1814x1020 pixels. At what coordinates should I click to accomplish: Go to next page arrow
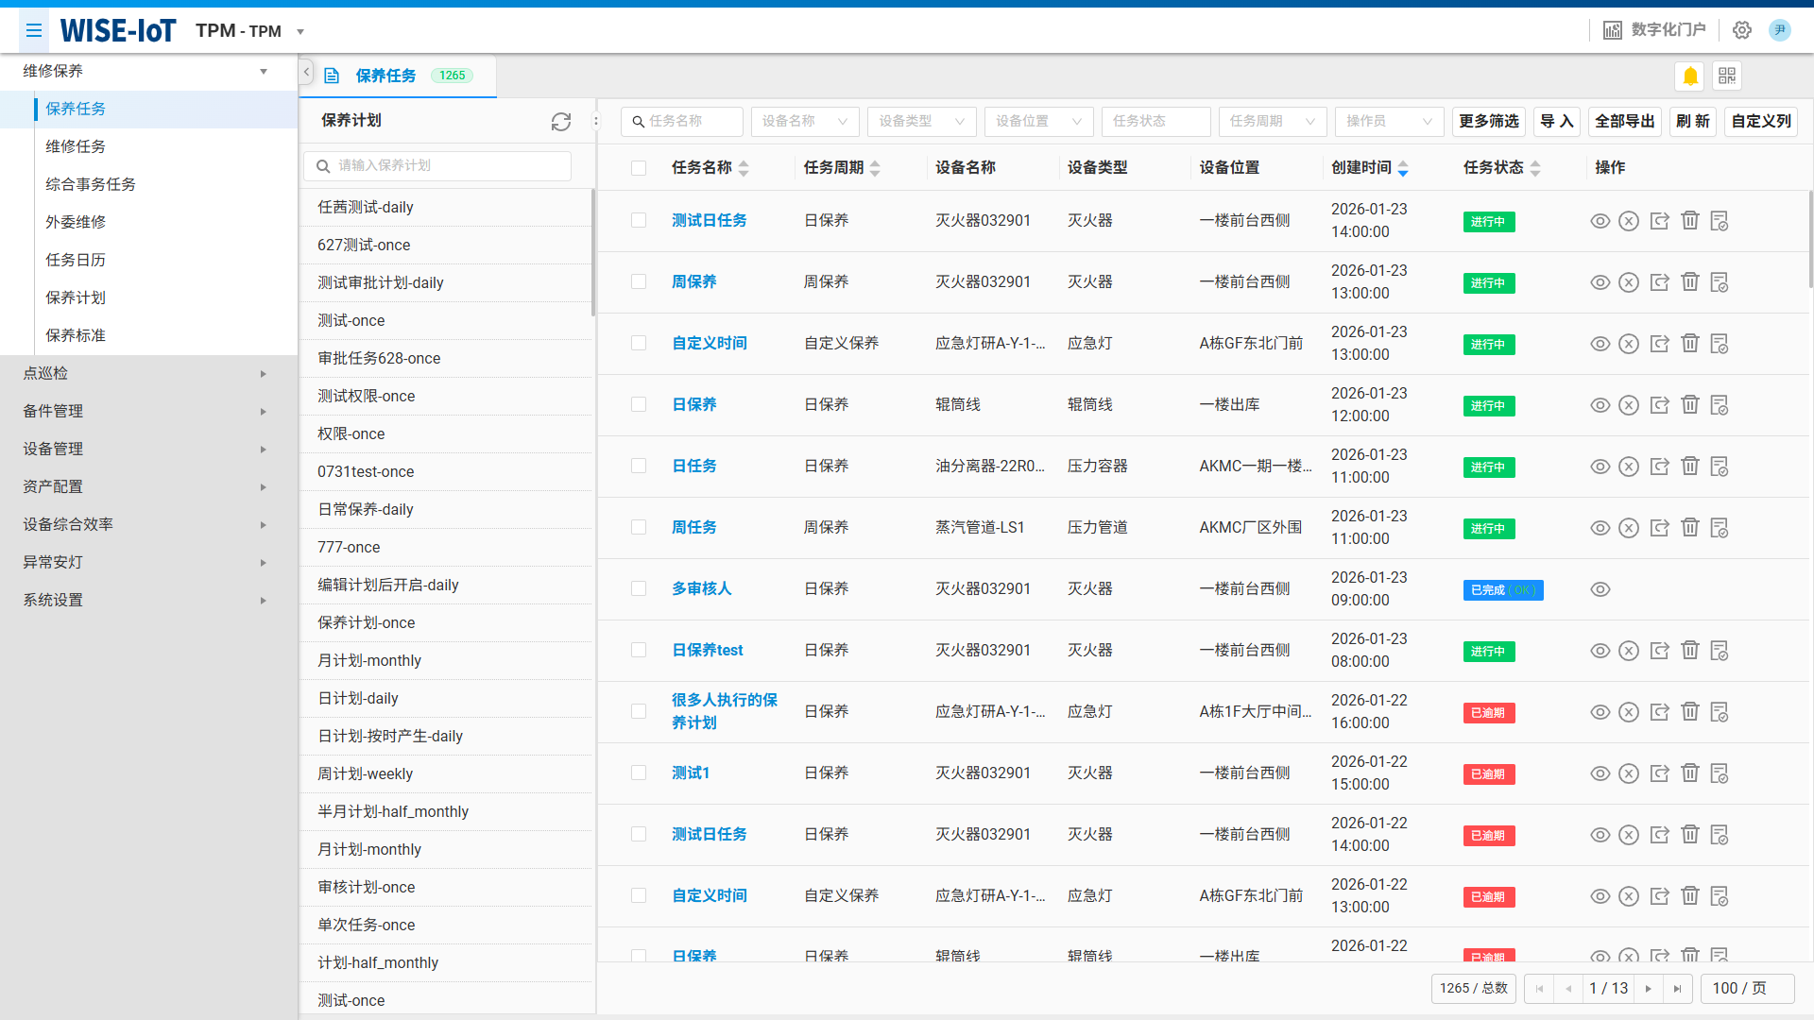point(1649,988)
